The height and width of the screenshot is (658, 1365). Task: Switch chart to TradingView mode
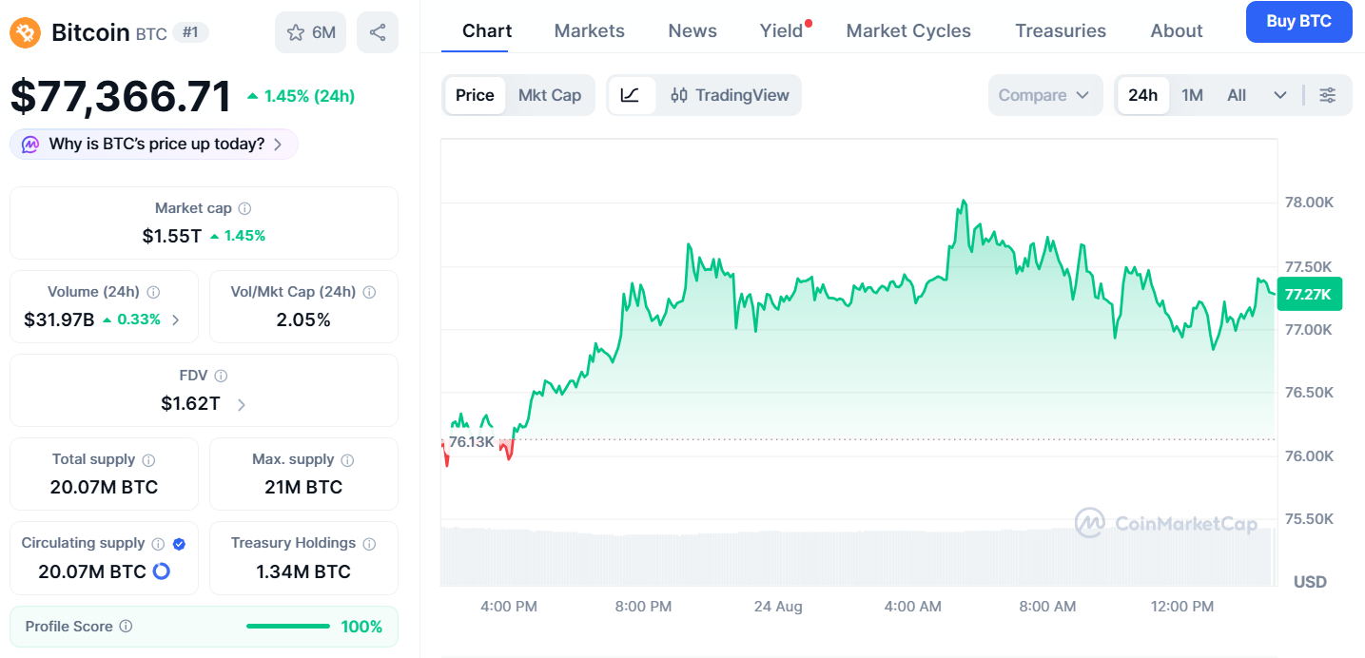[730, 95]
